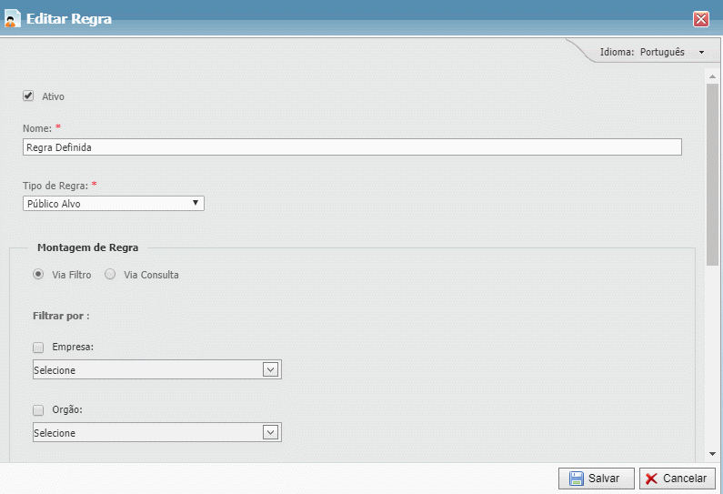
Task: Select the Via Consulta radio option
Action: 110,274
